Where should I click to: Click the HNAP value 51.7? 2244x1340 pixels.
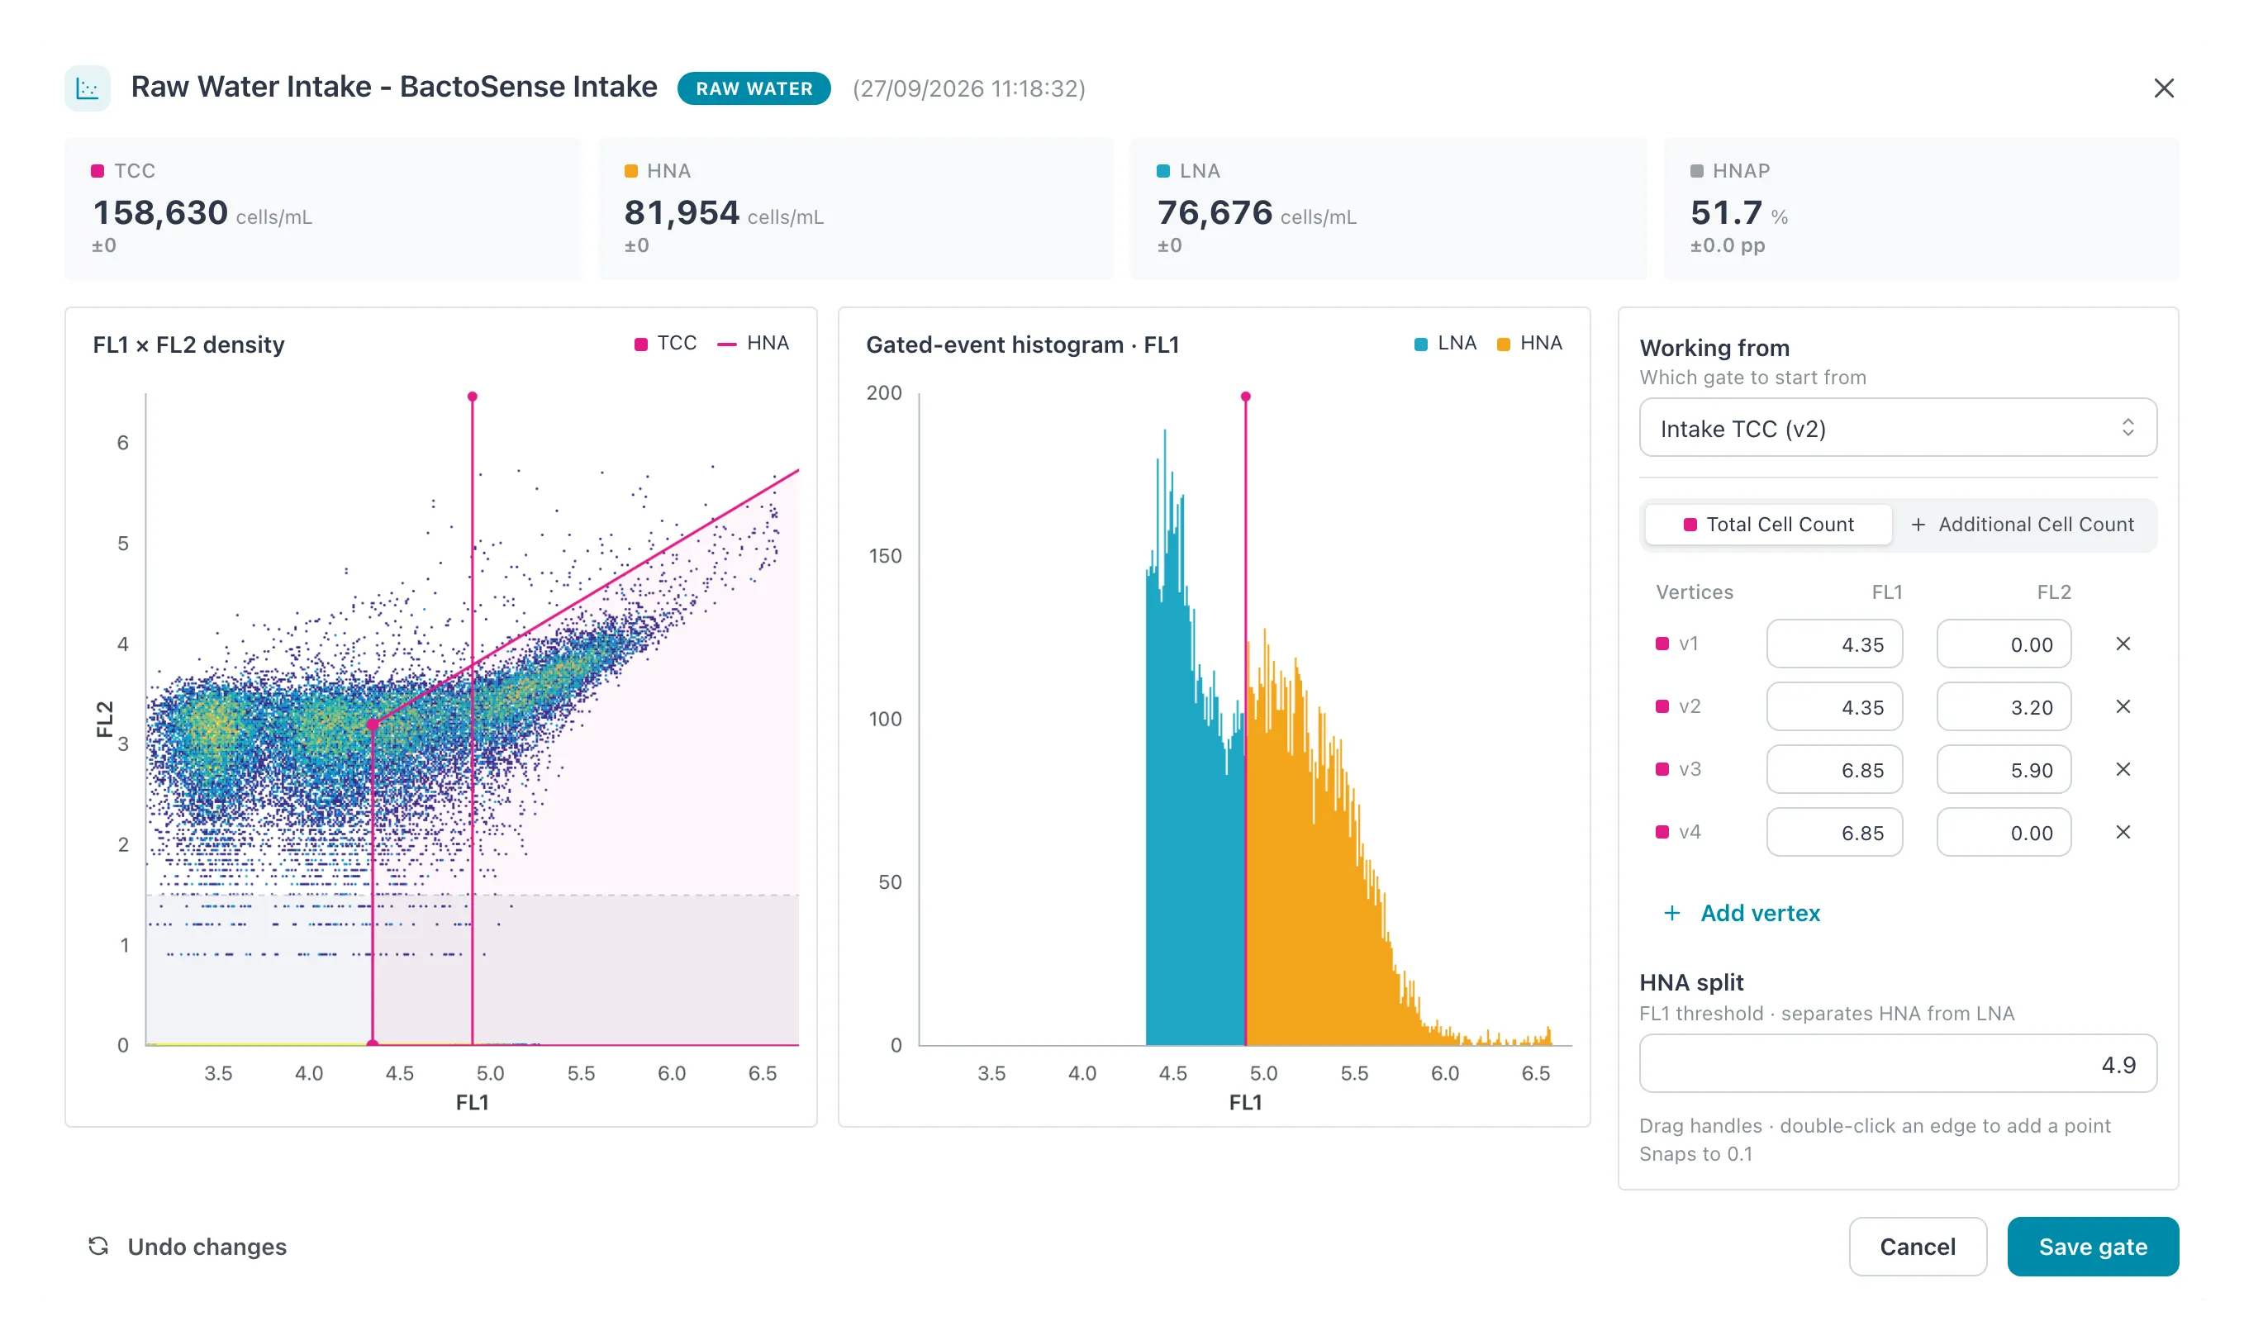click(1726, 213)
